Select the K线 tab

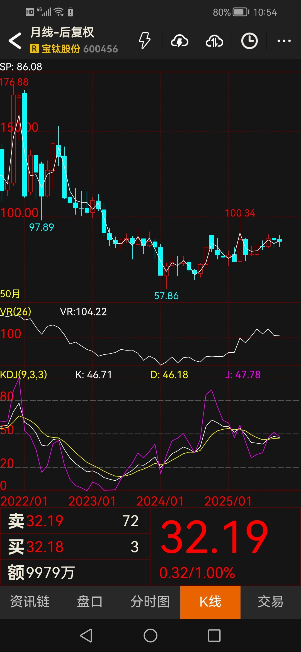tap(210, 602)
